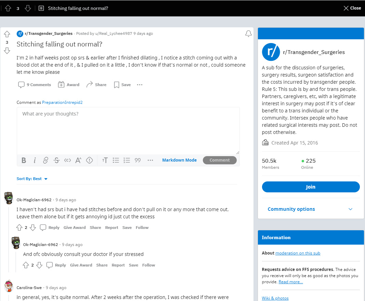Toggle spoiler formatting
This screenshot has height=301, width=365.
(x=89, y=160)
